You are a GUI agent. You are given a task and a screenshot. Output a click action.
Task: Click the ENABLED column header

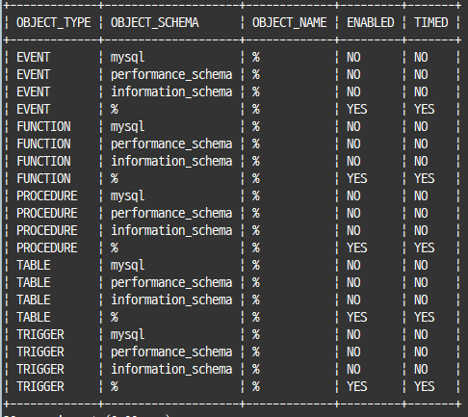tap(371, 23)
